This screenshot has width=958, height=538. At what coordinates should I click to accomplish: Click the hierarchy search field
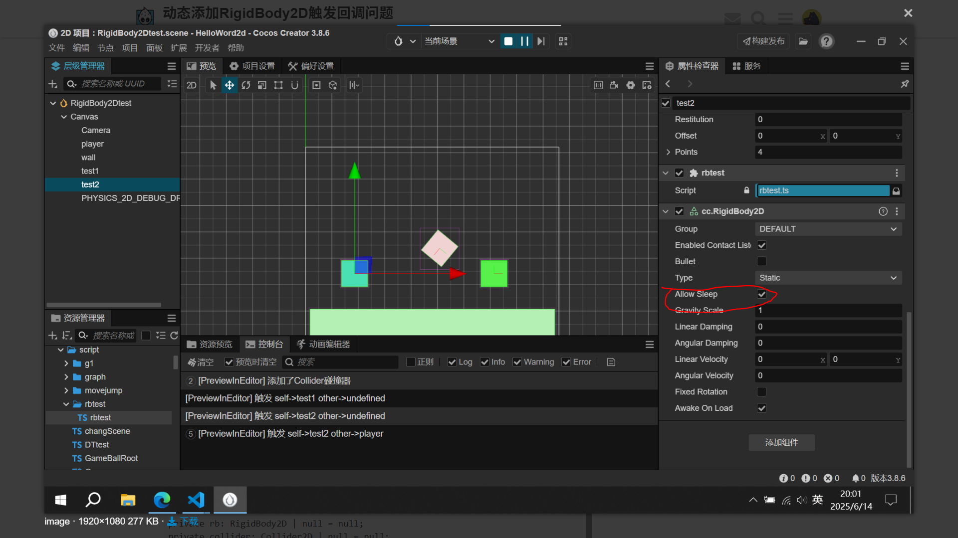[113, 84]
